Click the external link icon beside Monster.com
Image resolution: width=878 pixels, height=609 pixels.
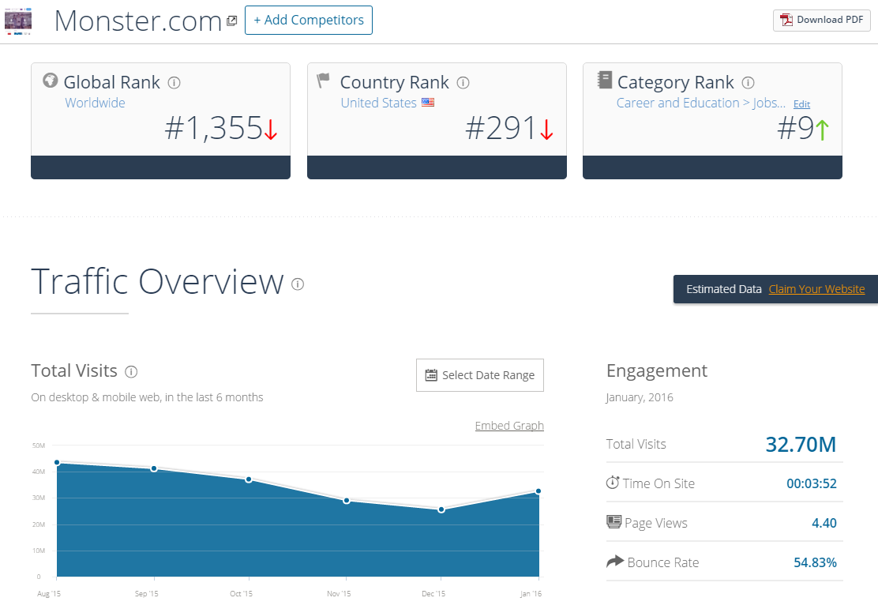[x=231, y=20]
